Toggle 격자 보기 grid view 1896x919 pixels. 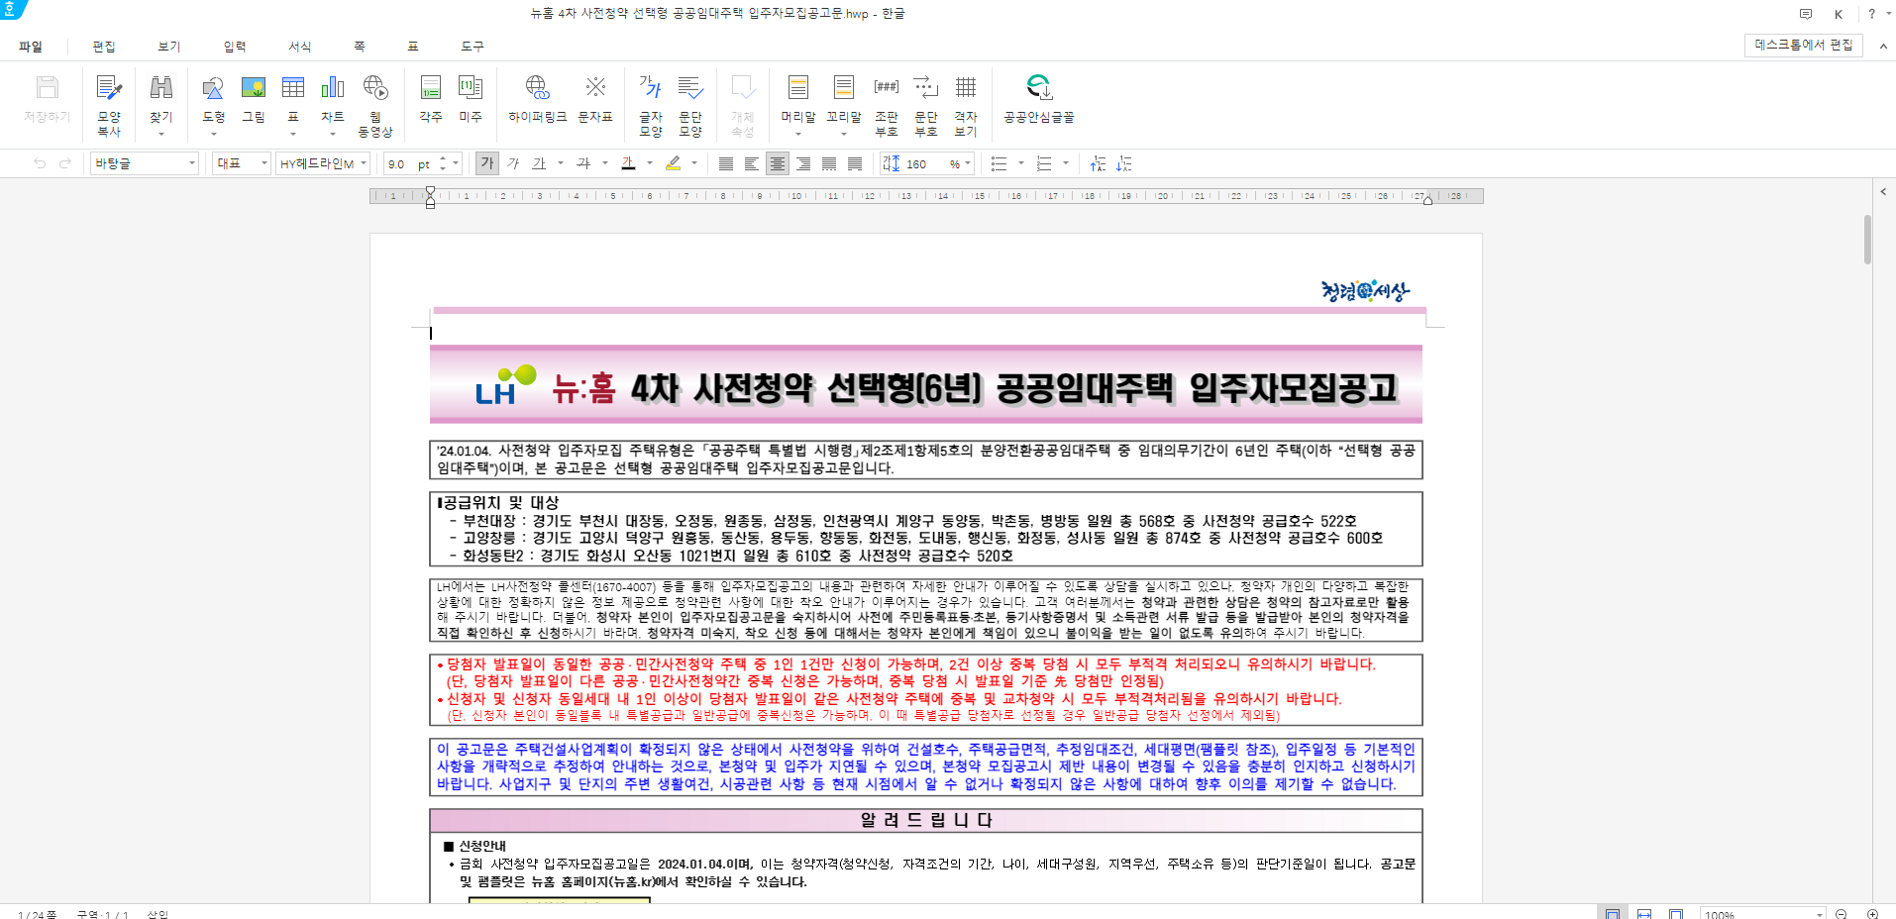[966, 104]
